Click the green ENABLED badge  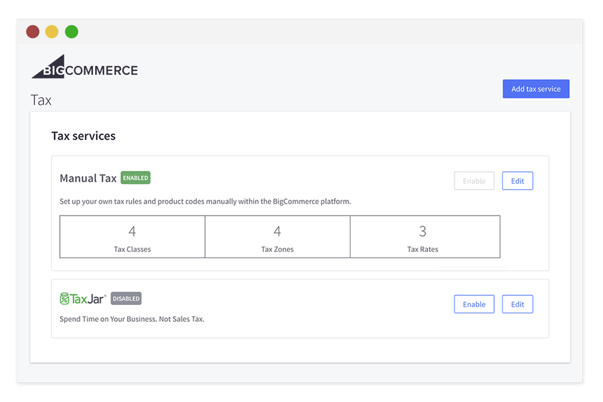pyautogui.click(x=135, y=178)
